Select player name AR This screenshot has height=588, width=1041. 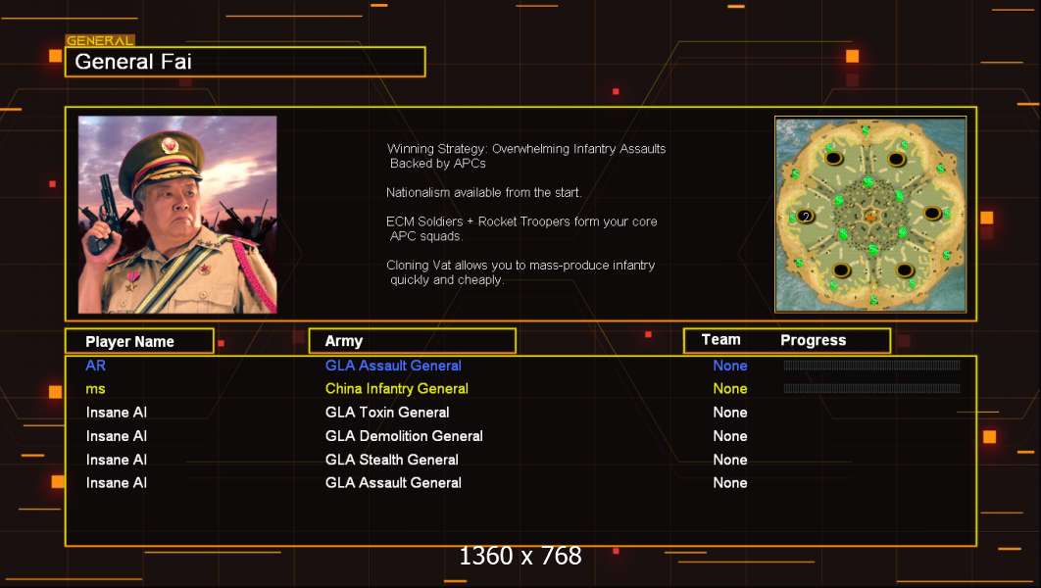(96, 366)
